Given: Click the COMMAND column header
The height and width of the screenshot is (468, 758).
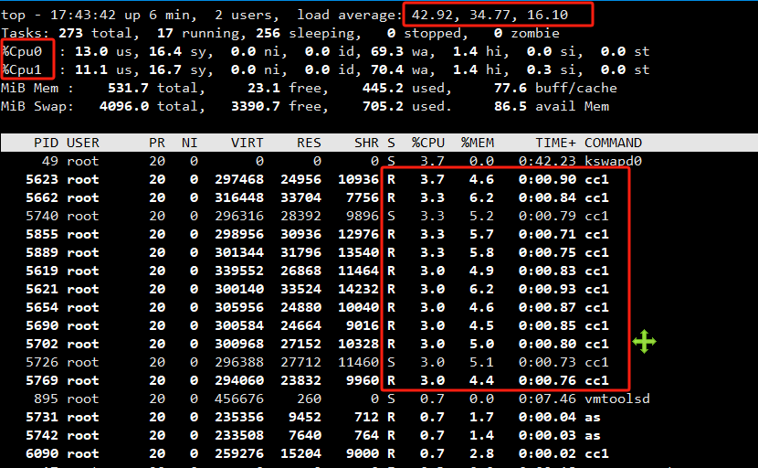Looking at the screenshot, I should tap(613, 143).
